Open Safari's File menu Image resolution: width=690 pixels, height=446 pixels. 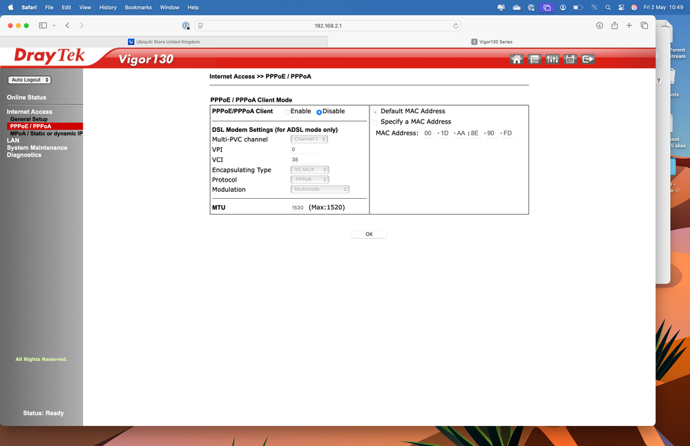pos(49,8)
